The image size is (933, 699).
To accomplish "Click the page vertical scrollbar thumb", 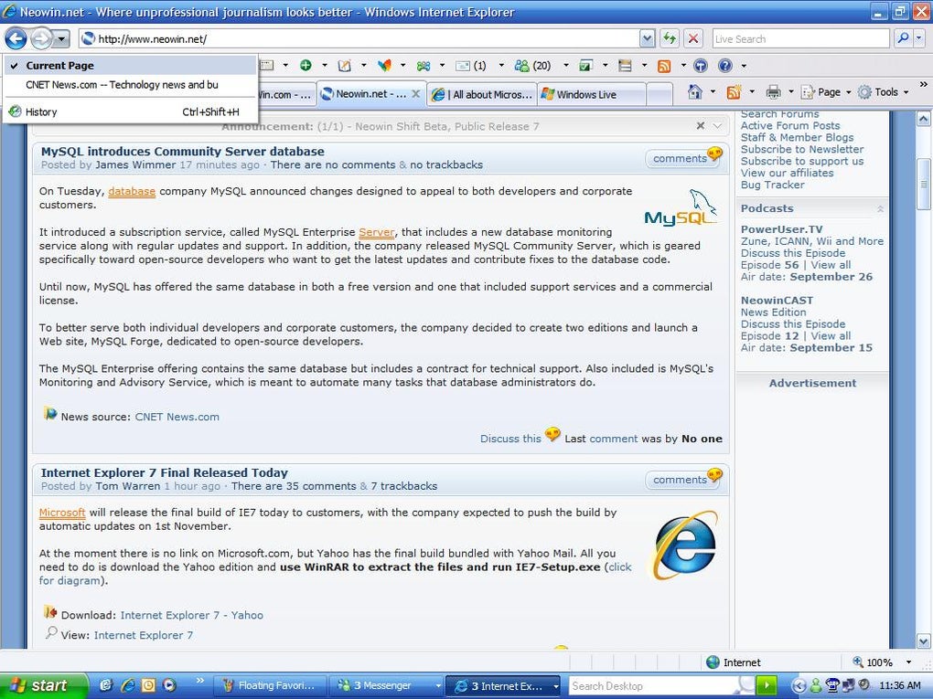I will (x=924, y=184).
